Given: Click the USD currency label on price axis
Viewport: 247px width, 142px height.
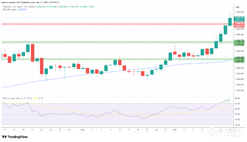Looking at the screenshot, I should point(237,7).
